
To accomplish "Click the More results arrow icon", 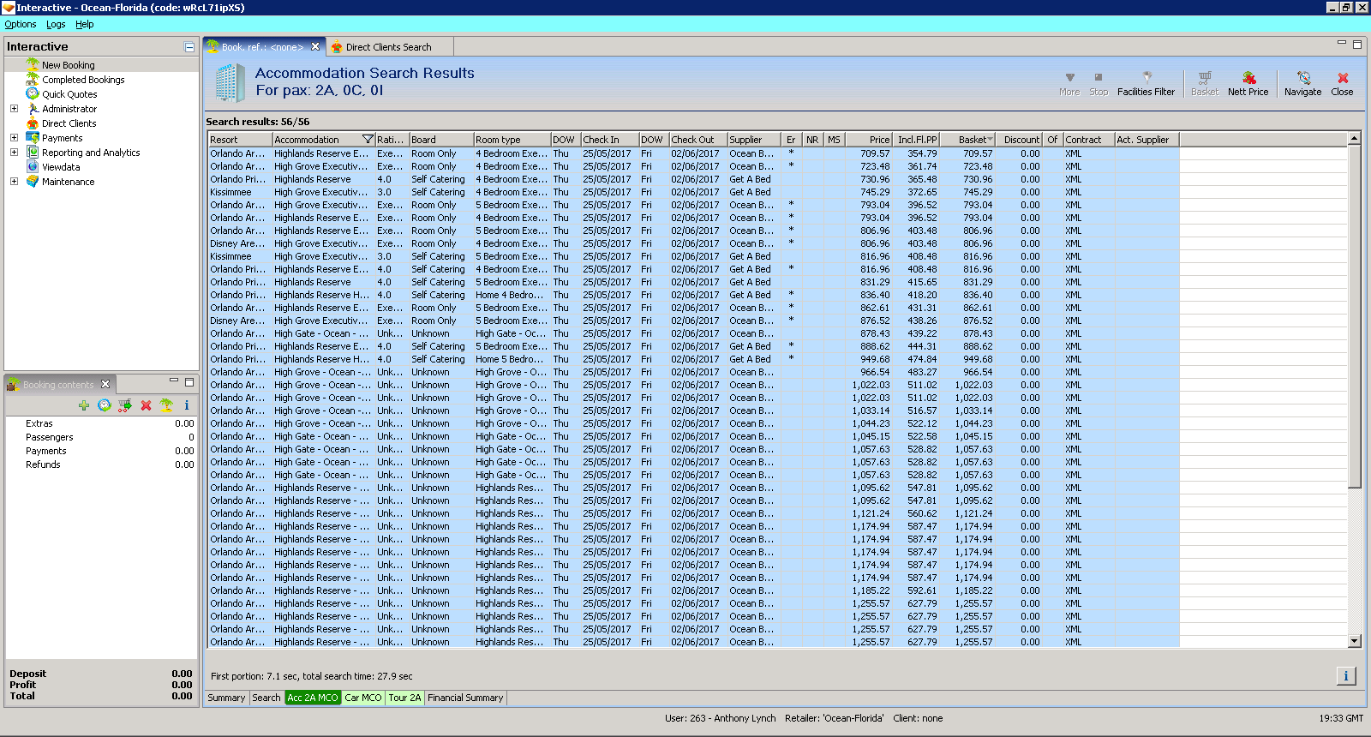I will pyautogui.click(x=1069, y=84).
